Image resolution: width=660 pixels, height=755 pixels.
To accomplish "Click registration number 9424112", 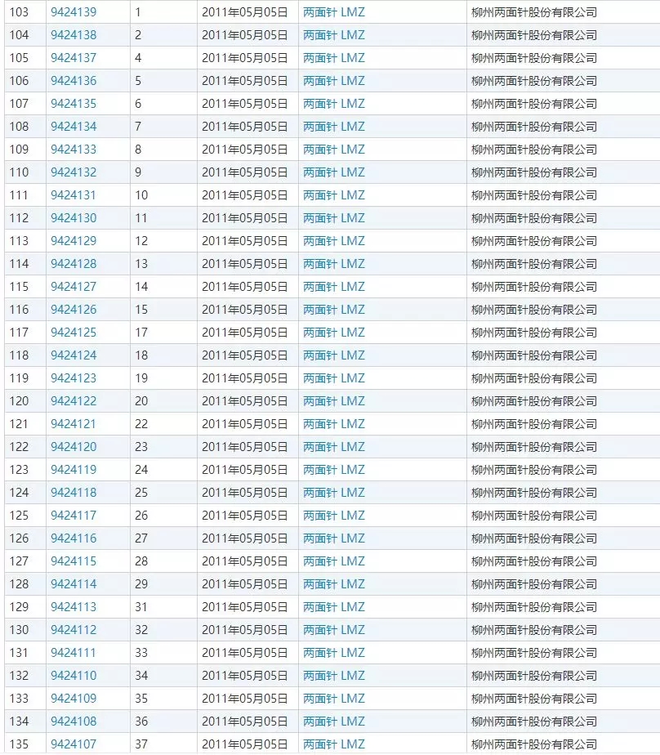I will coord(74,630).
